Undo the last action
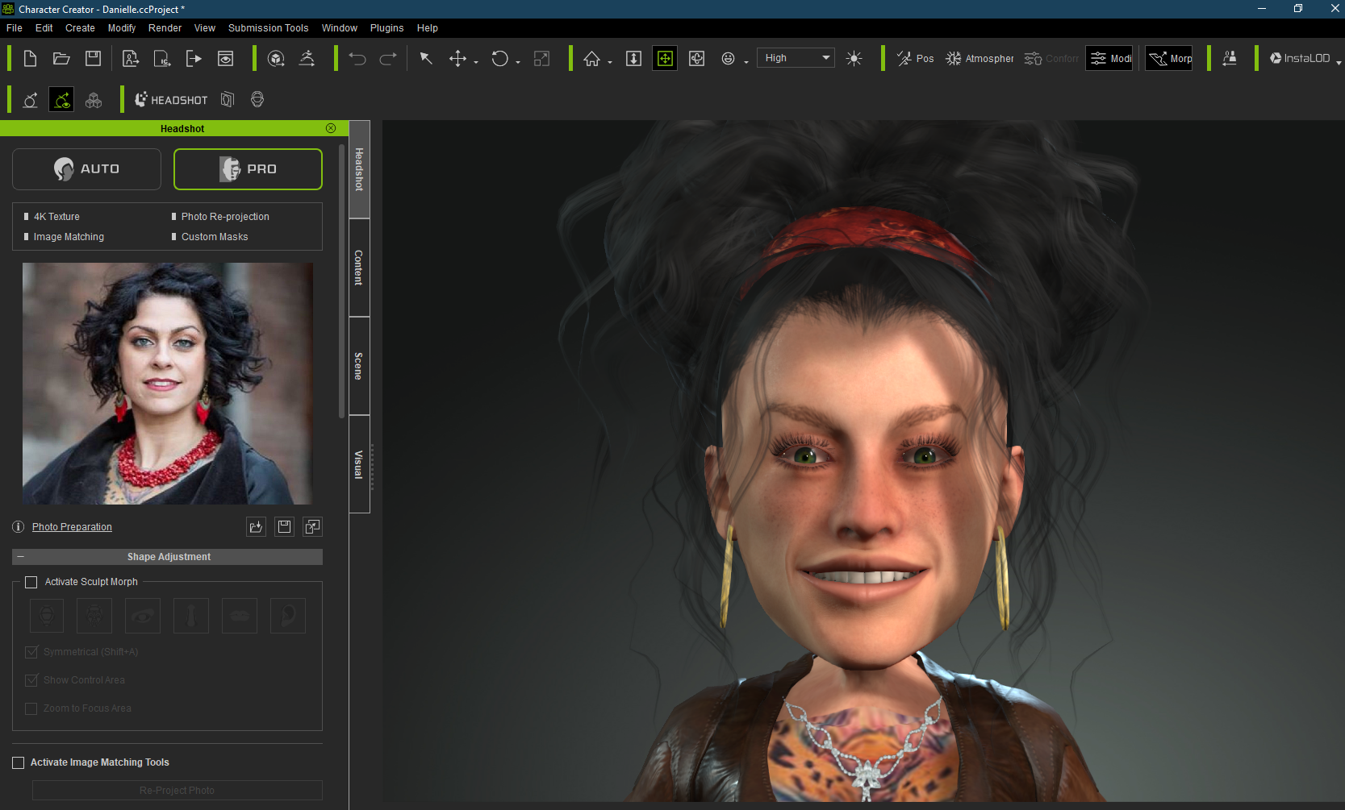1345x810 pixels. (x=357, y=58)
